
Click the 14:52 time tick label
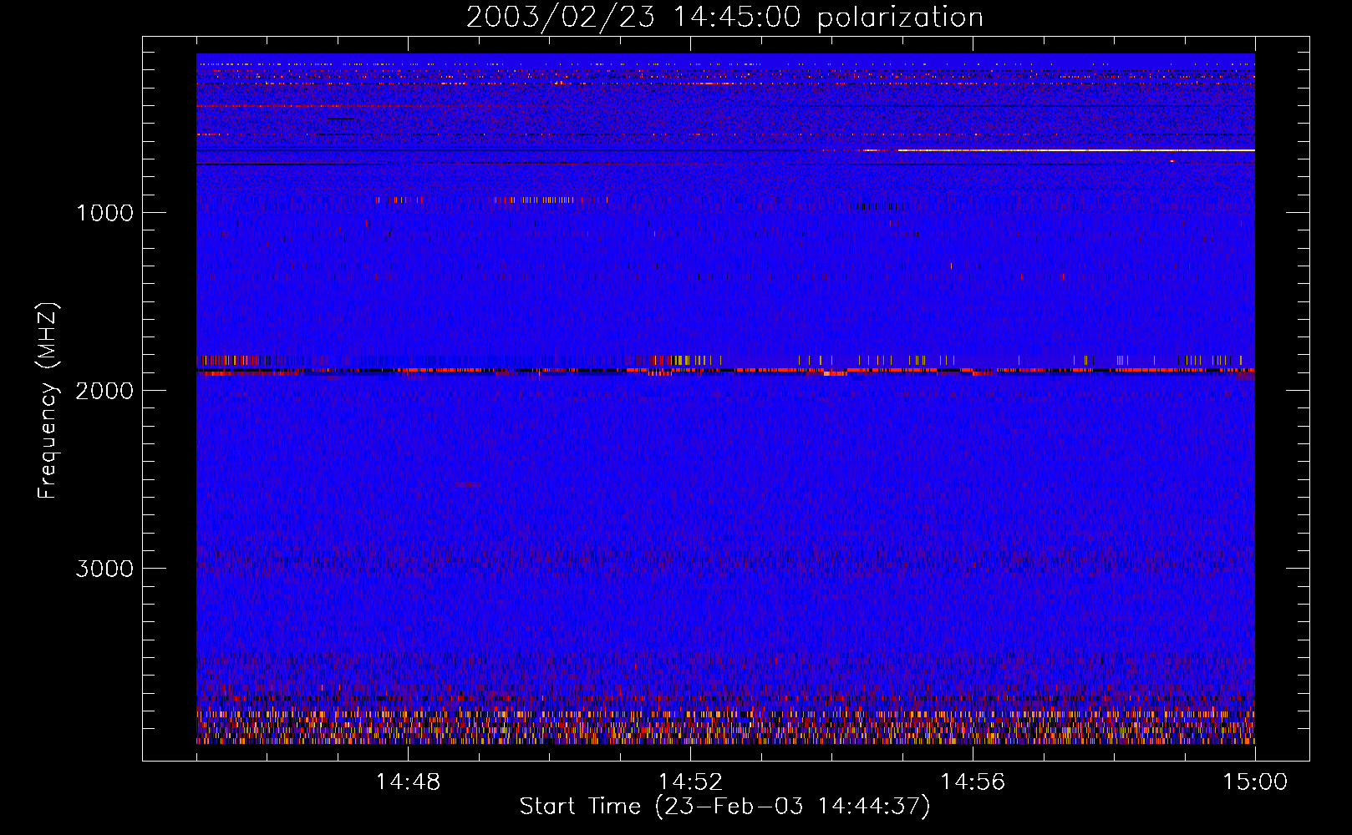(x=690, y=782)
